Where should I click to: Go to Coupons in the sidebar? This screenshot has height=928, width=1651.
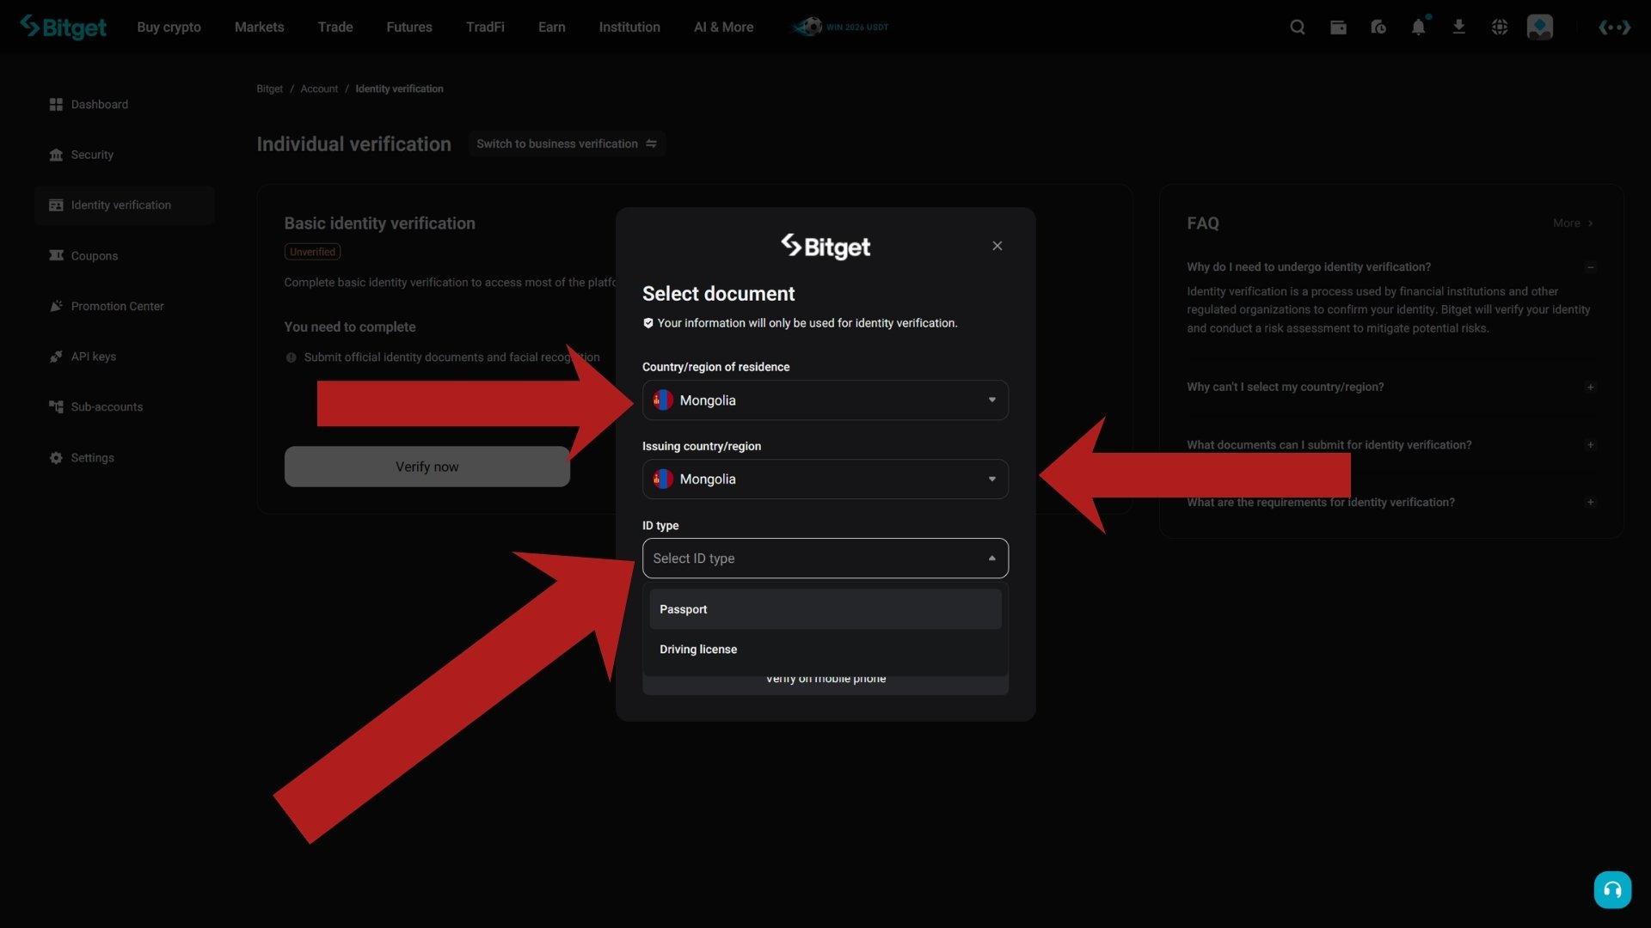(x=95, y=256)
